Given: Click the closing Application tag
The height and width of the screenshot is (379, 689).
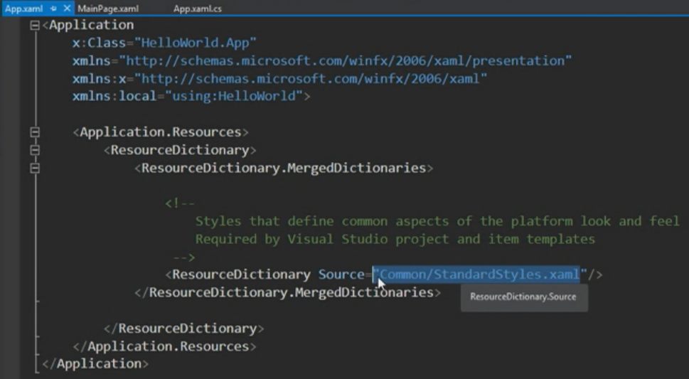Looking at the screenshot, I should click(95, 363).
